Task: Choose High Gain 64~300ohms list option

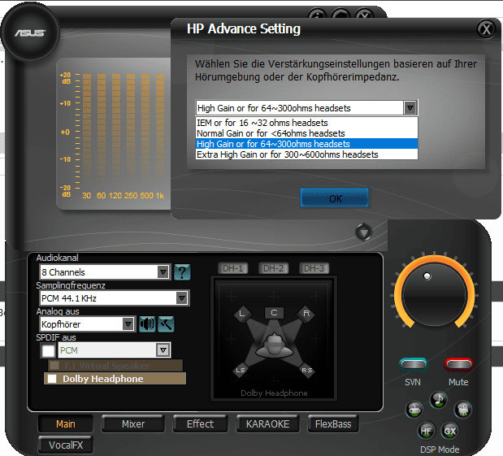Action: click(x=306, y=144)
